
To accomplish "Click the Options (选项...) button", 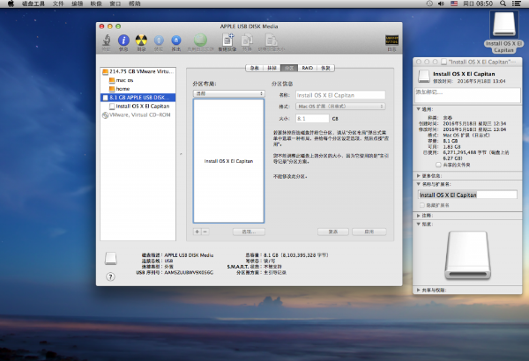I will pos(249,232).
